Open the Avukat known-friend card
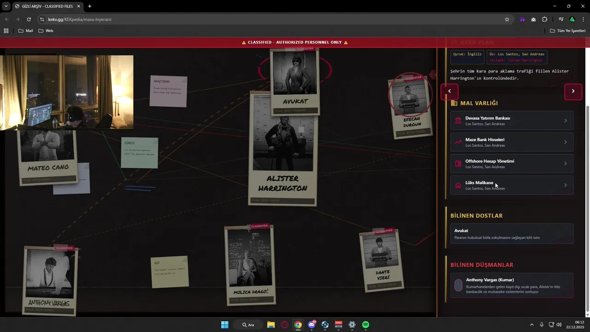The image size is (590, 332). point(512,234)
